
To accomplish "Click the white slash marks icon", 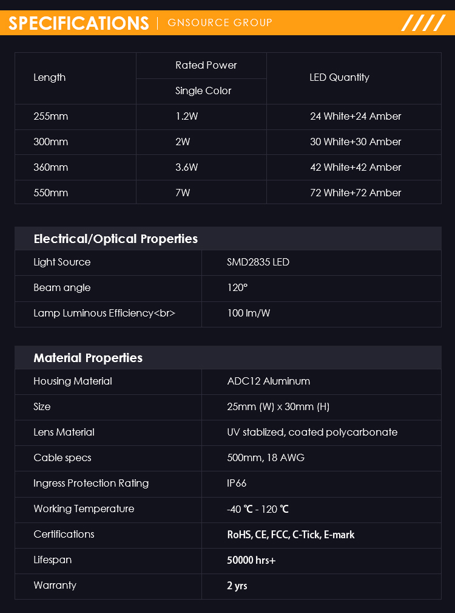I will click(423, 22).
